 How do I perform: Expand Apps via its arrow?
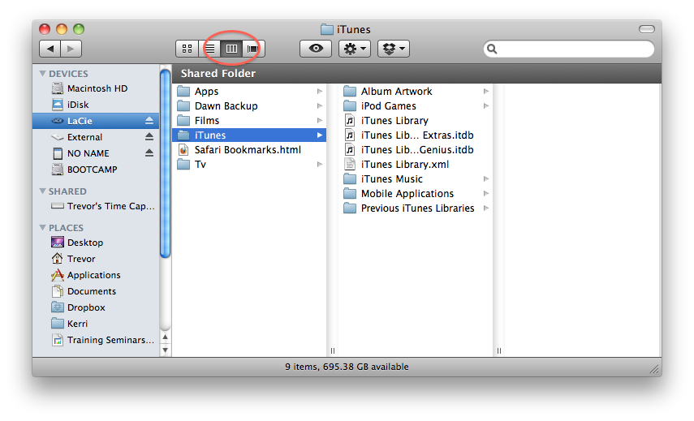320,91
